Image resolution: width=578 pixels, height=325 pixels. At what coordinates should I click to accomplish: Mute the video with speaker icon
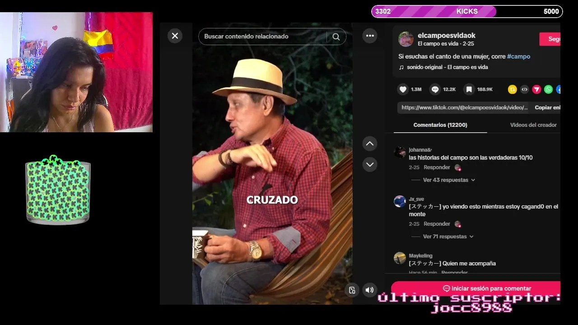[369, 290]
